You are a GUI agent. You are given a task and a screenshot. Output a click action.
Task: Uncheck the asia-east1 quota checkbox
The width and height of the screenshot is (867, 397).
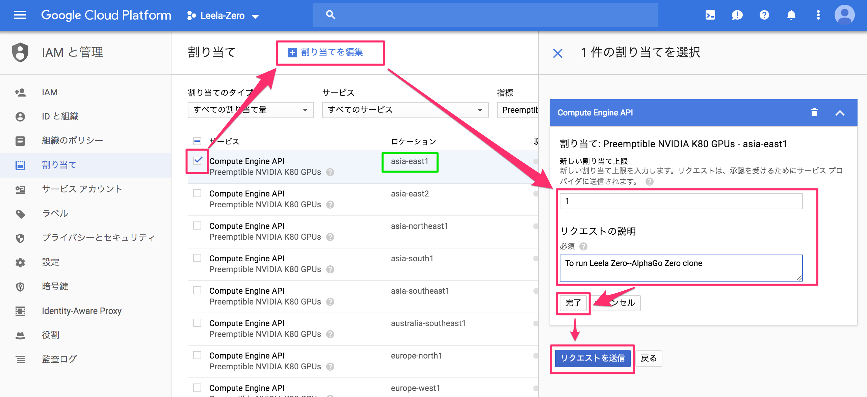point(198,160)
